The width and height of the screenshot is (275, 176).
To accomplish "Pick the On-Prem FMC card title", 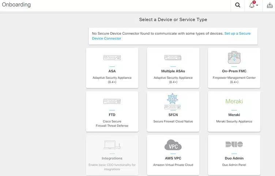I will 234,71.
